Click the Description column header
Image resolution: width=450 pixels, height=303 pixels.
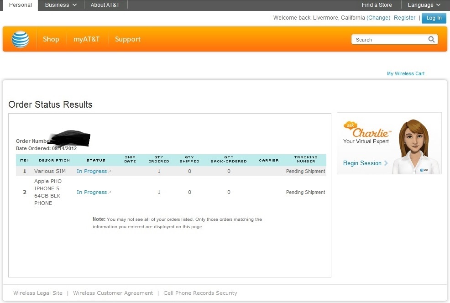point(54,160)
